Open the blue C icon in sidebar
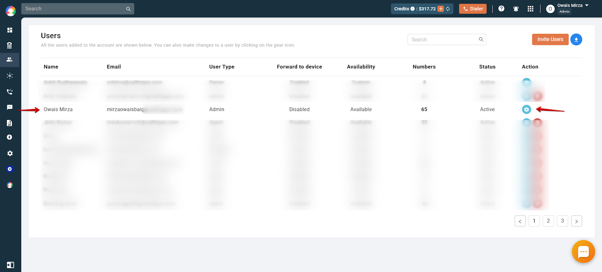Viewport: 602px width, 272px height. [10, 169]
